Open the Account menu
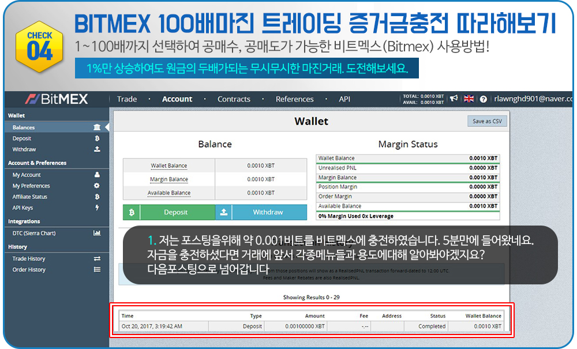 coord(177,99)
